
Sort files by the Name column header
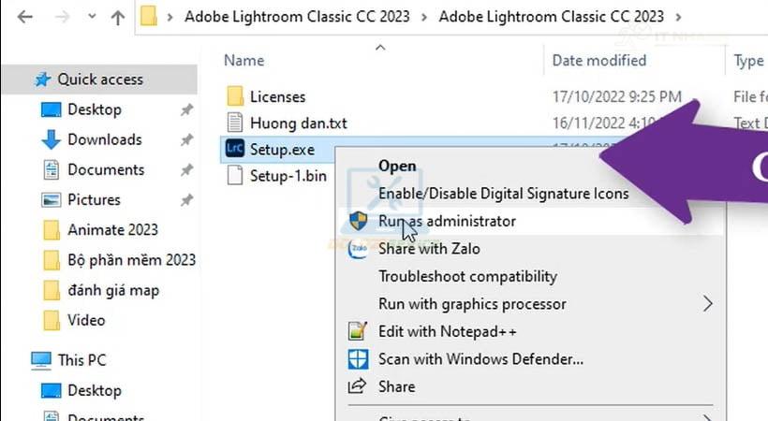244,61
